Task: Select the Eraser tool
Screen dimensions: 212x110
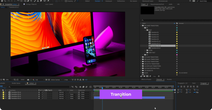Action: click(x=41, y=1)
